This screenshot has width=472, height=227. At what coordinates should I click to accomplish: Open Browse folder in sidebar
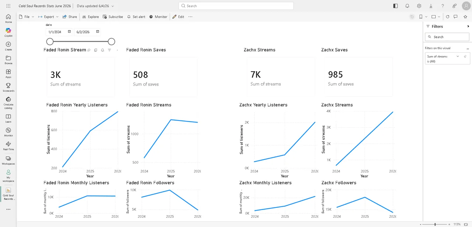tap(8, 60)
